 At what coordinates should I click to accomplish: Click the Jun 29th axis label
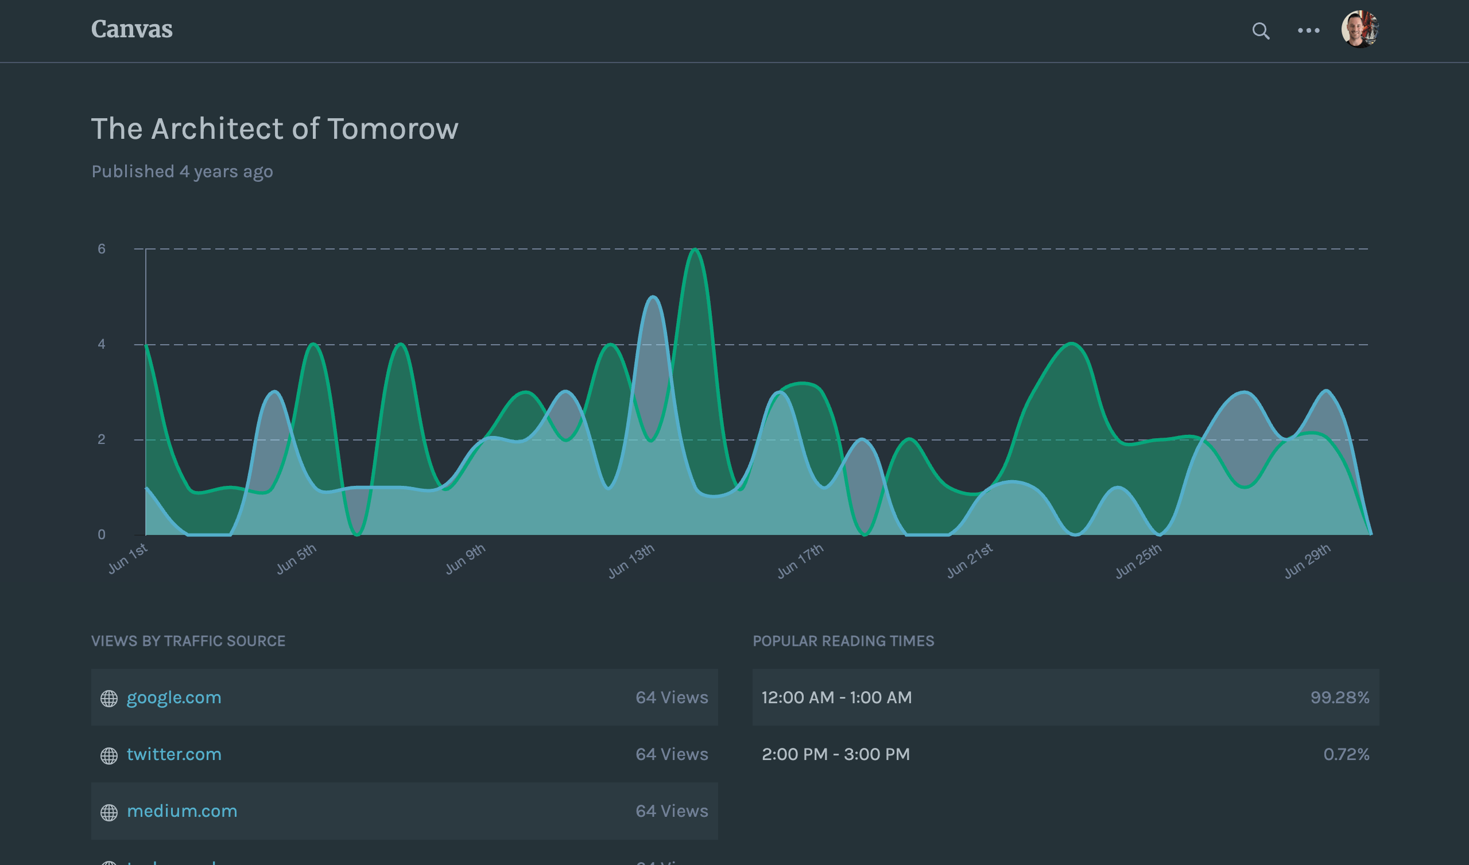pyautogui.click(x=1308, y=560)
